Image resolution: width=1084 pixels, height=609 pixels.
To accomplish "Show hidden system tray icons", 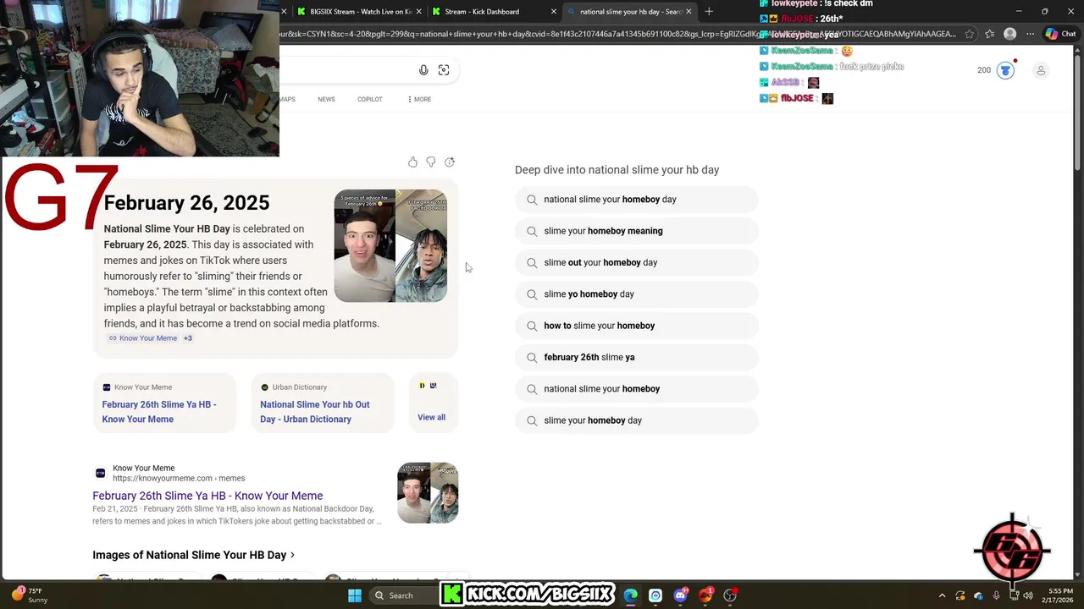I will tap(942, 595).
